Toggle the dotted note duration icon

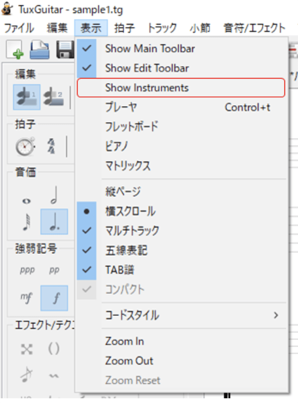(x=54, y=222)
